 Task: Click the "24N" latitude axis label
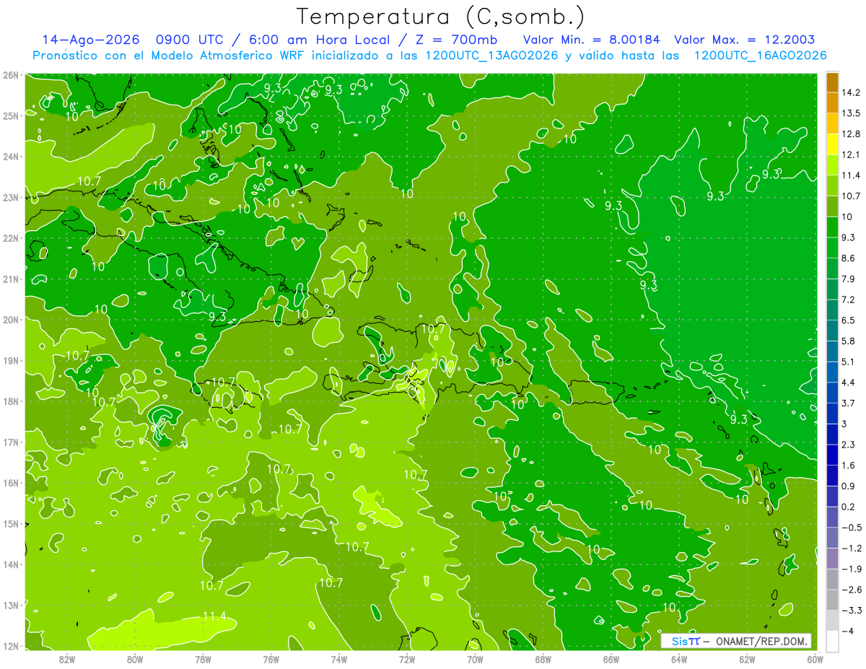pos(11,156)
